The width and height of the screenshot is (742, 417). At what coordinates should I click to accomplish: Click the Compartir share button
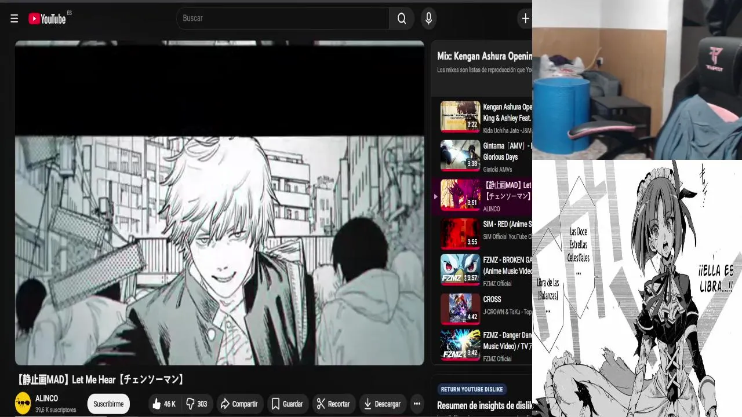[239, 404]
